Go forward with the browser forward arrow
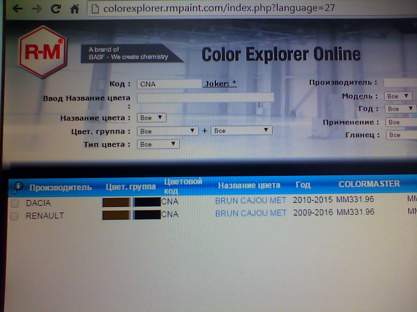 point(36,8)
